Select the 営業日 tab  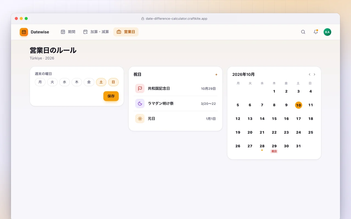[x=126, y=32]
